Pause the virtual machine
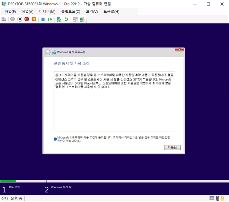 click(43, 19)
